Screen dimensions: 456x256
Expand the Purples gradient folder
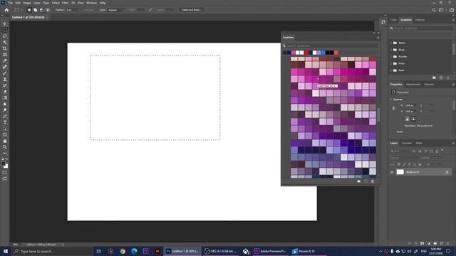click(x=391, y=57)
